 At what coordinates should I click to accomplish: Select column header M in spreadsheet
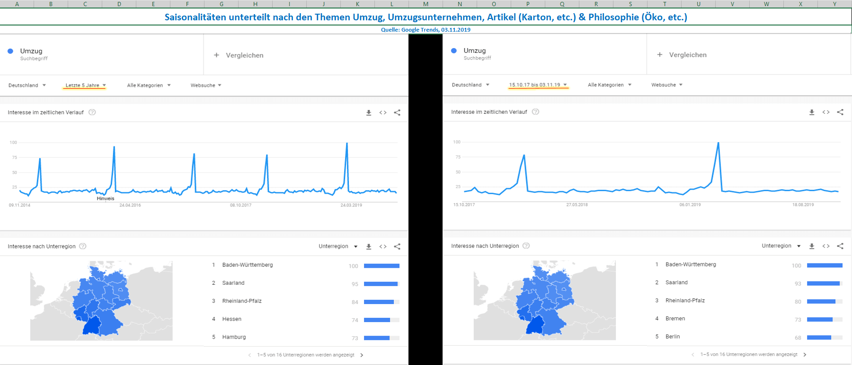click(x=426, y=4)
